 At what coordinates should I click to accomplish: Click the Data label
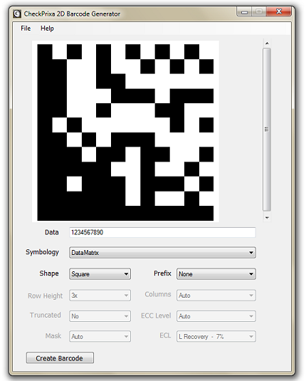tap(51, 232)
